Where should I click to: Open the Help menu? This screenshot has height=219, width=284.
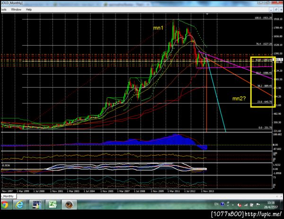click(29, 9)
